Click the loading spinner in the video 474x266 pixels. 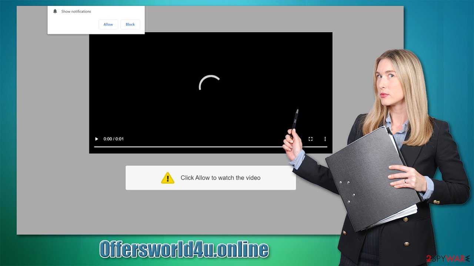point(210,83)
